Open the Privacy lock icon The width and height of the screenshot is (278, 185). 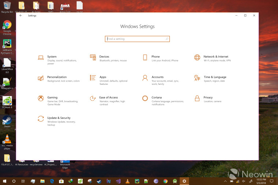point(197,98)
